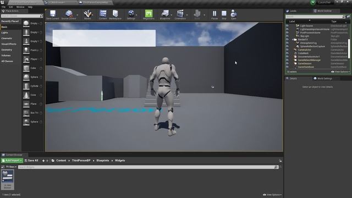The width and height of the screenshot is (352, 198).
Task: Open the Blueprints dropdown arrow
Action: click(171, 15)
